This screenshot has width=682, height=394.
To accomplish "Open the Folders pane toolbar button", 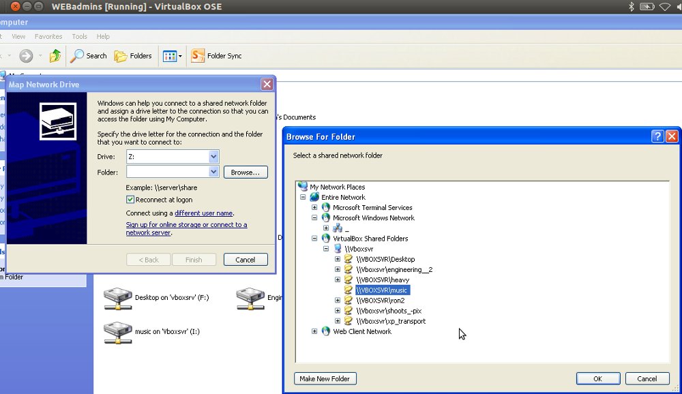I will 133,56.
